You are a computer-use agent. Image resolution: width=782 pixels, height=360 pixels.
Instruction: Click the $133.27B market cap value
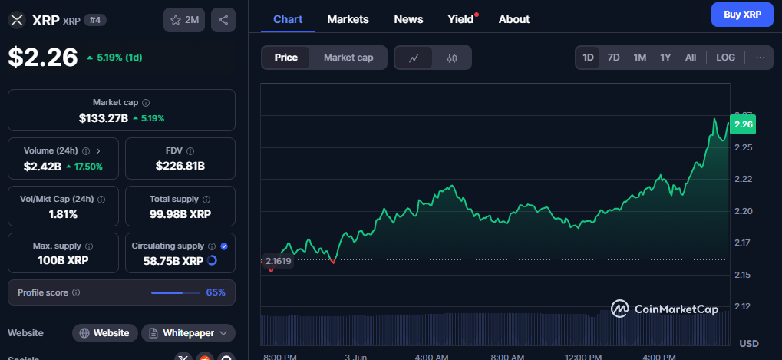[104, 118]
